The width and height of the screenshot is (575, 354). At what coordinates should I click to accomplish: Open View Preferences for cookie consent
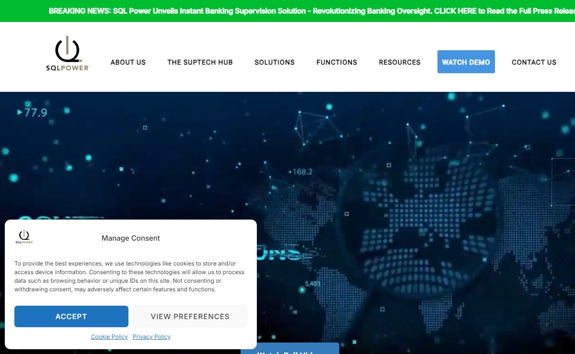(190, 316)
